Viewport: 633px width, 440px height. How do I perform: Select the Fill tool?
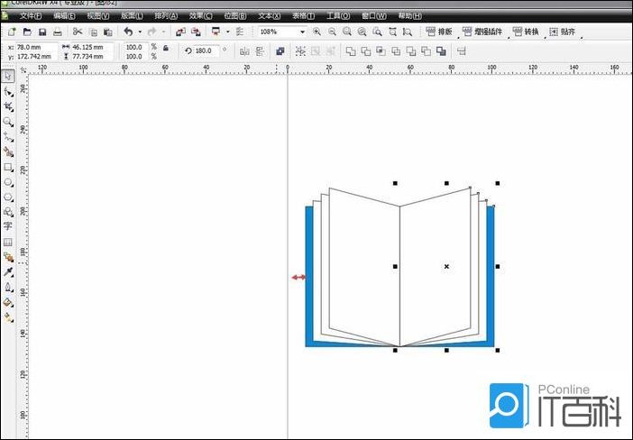(x=8, y=302)
